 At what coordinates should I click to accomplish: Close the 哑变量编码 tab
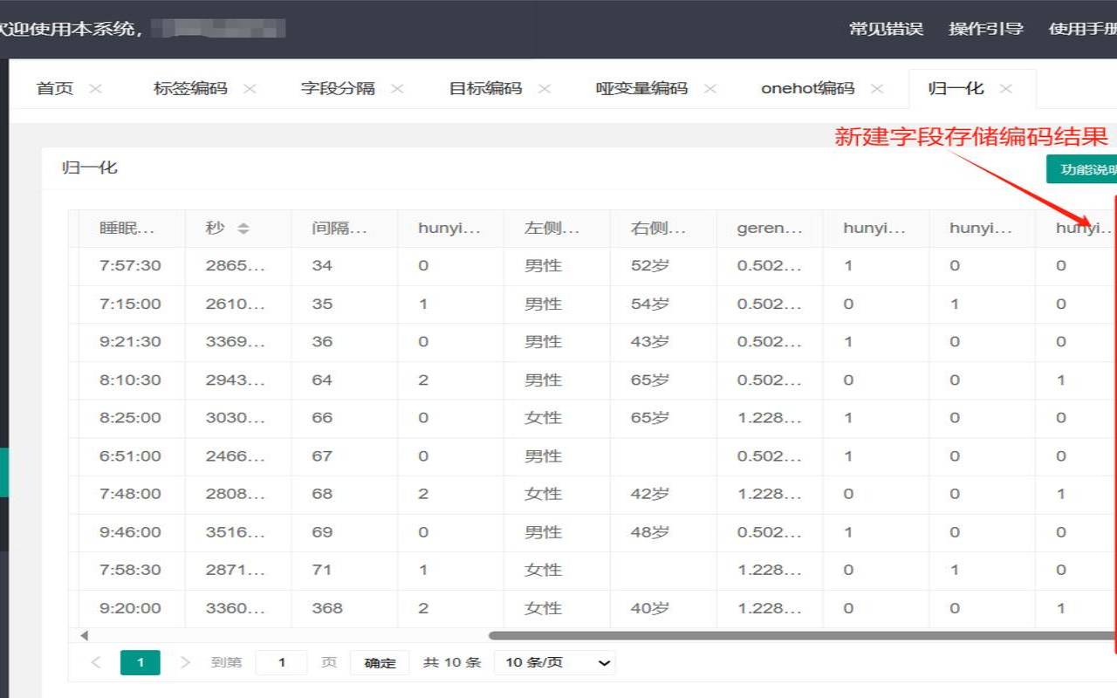point(710,88)
